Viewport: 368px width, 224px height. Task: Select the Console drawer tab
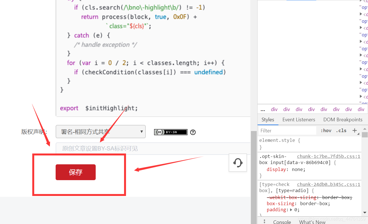(x=282, y=222)
